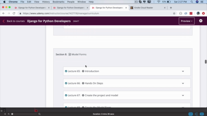Screen dimensions: 207x116
Task: Open the File menu
Action: [22, 2]
